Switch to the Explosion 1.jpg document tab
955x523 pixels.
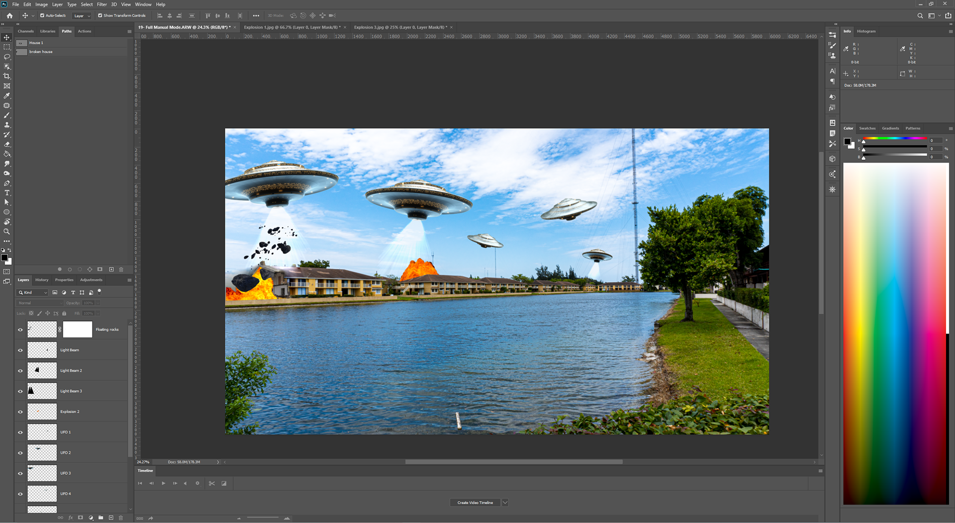click(292, 27)
